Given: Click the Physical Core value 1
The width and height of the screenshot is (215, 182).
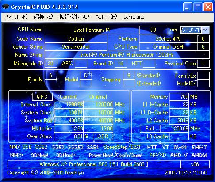Looking at the screenshot, I should tap(203, 64).
